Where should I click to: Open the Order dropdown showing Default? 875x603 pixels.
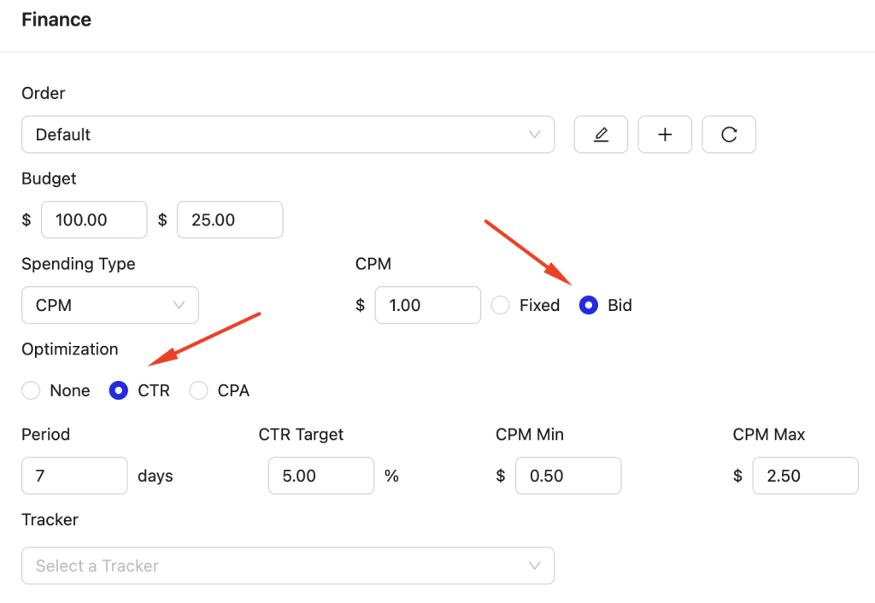(287, 135)
